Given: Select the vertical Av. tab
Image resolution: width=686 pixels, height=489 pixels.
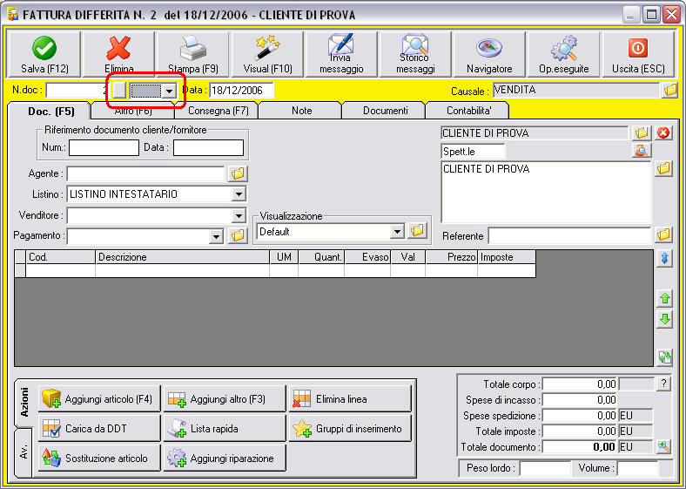Looking at the screenshot, I should tap(24, 452).
